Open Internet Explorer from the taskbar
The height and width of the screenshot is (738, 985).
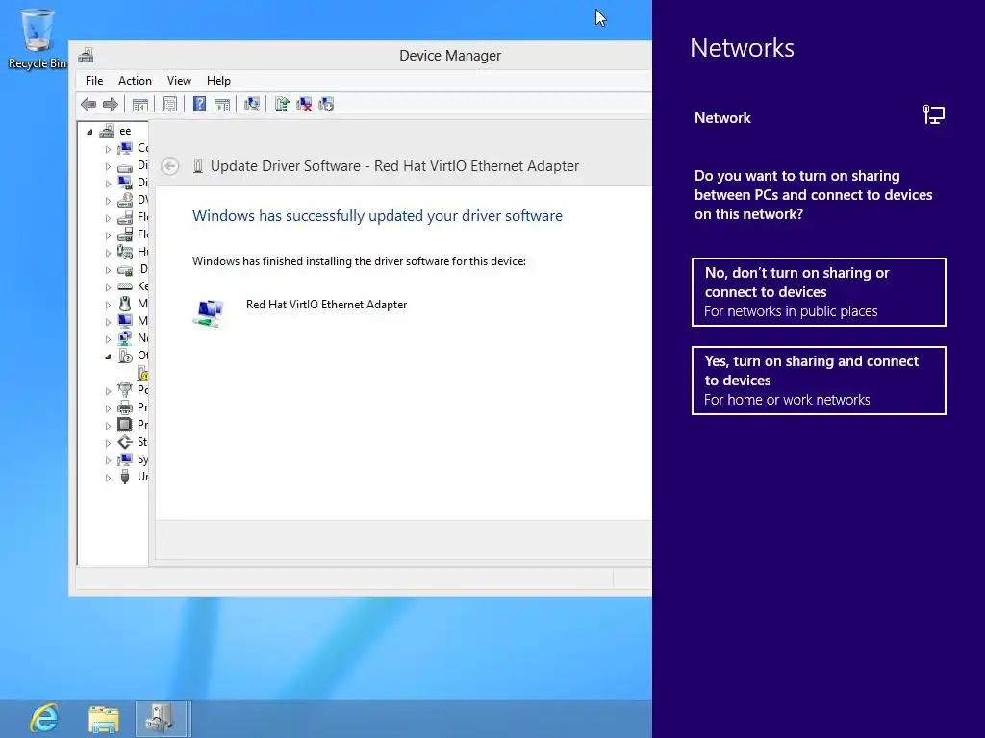[44, 718]
